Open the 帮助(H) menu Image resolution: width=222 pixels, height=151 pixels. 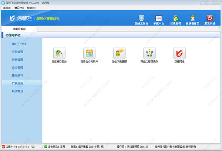pos(31,8)
